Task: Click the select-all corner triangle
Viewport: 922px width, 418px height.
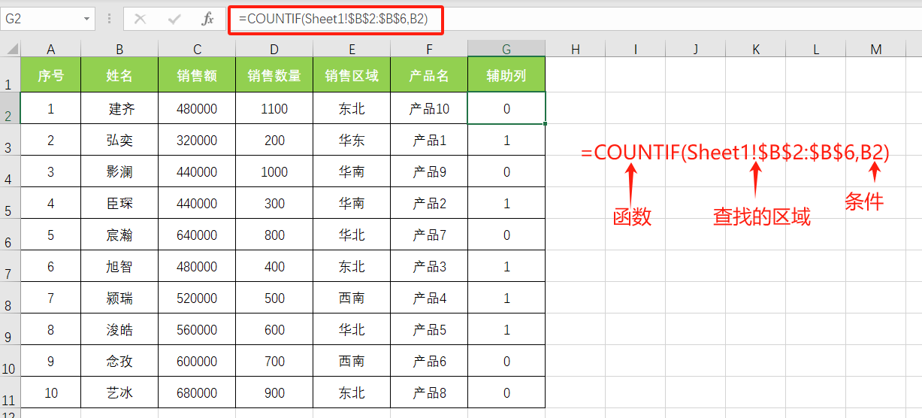Action: click(x=12, y=50)
